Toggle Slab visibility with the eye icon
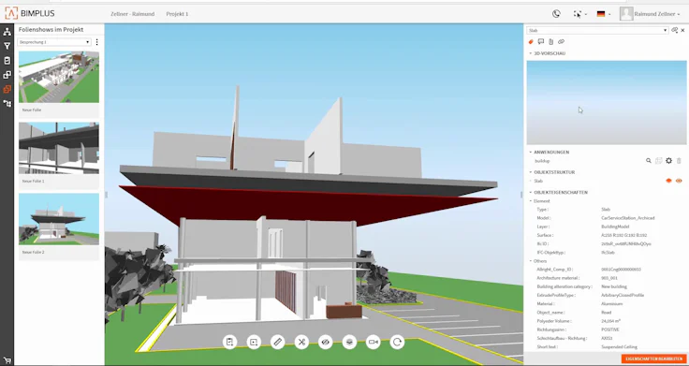The height and width of the screenshot is (366, 689). point(679,181)
